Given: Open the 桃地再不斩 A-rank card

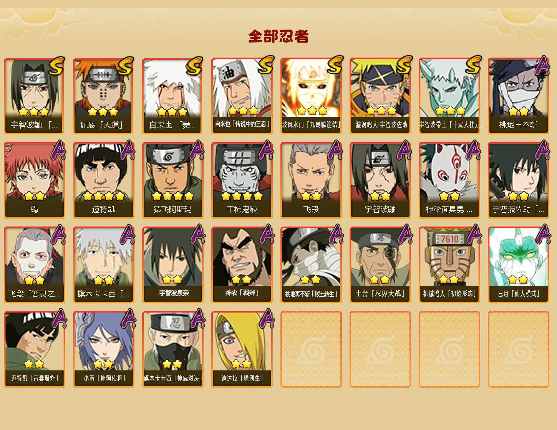Looking at the screenshot, I should click(519, 96).
